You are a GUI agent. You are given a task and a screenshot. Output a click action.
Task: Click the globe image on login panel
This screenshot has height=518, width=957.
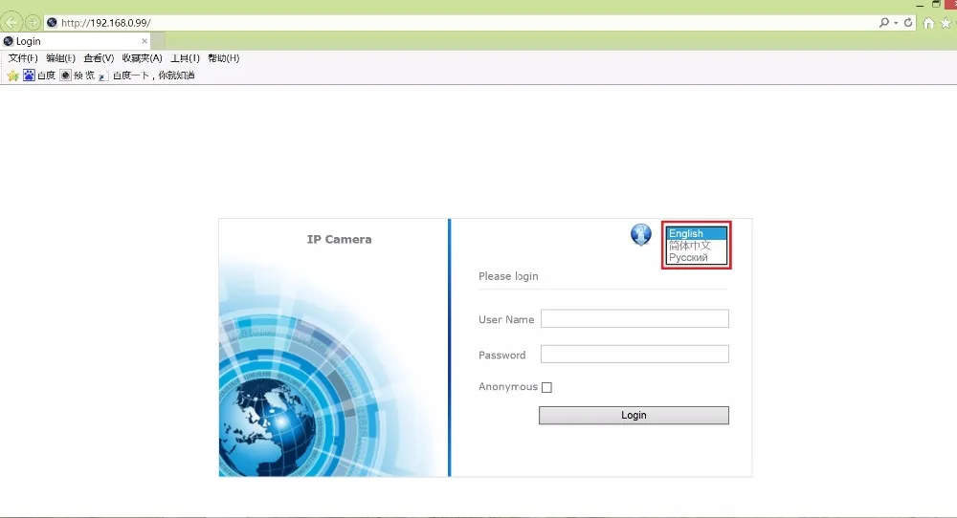(269, 426)
